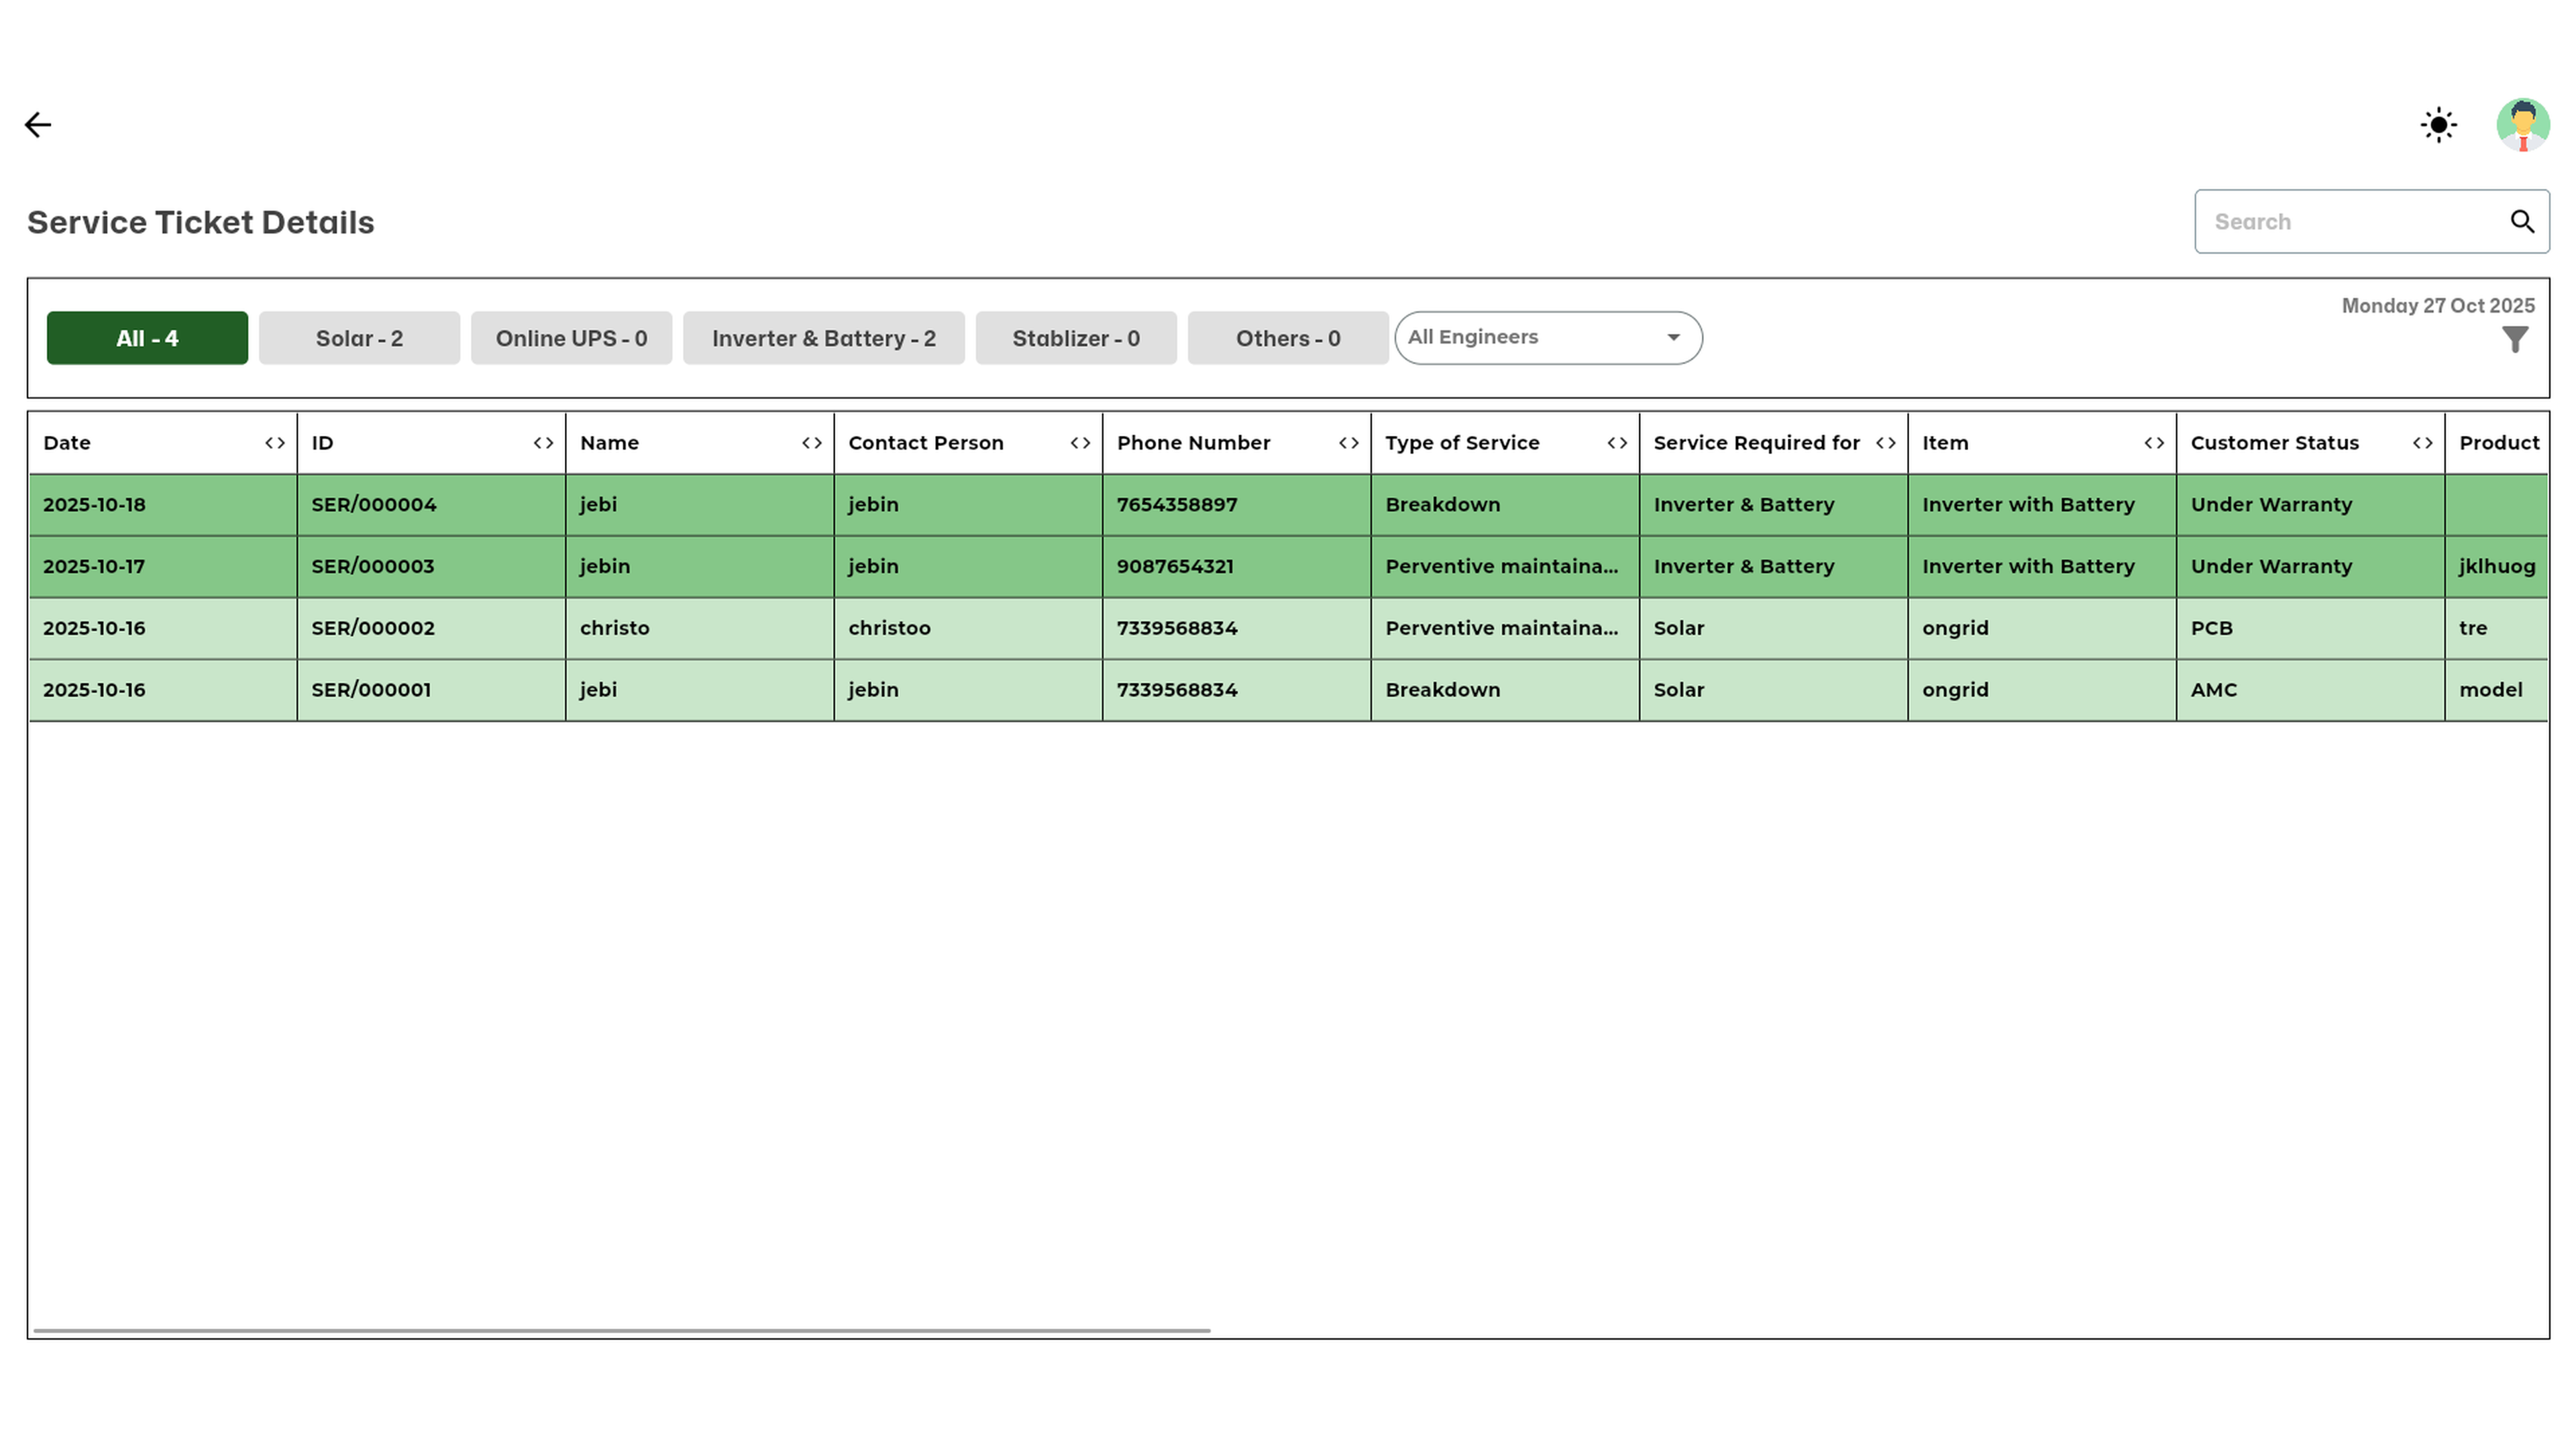Select the All - 4 tab

(147, 338)
